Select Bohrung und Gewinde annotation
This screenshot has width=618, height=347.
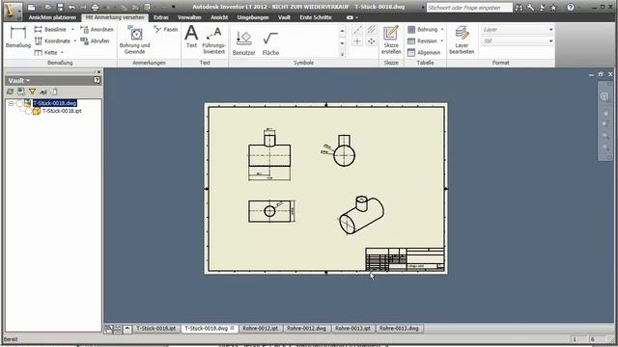point(135,40)
